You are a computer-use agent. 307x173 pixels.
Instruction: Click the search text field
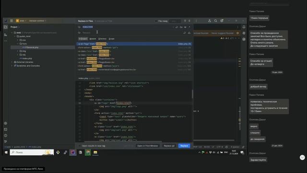[127, 27]
